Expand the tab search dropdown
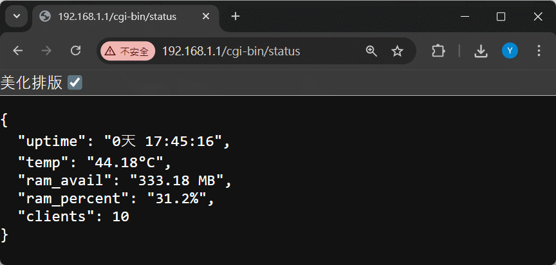Viewport: 556px width, 265px height. coord(17,17)
